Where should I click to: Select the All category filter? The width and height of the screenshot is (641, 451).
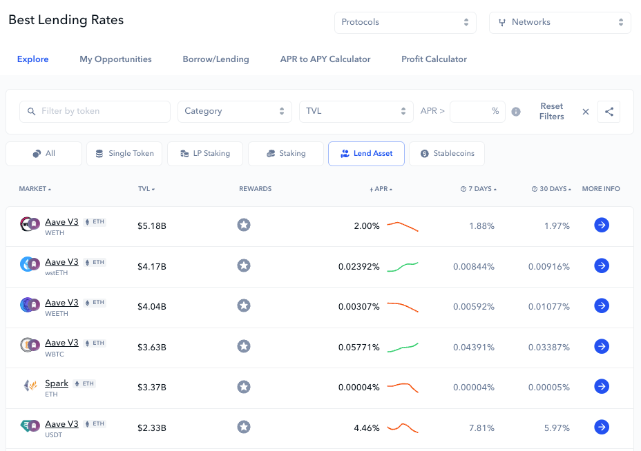coord(44,154)
